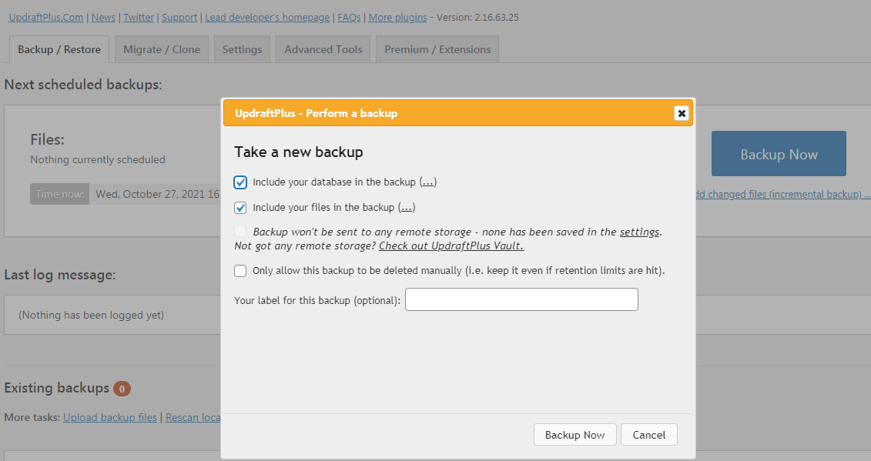Image resolution: width=871 pixels, height=461 pixels.
Task: Click the current date 'Wed, October 27, 2021' text
Action: click(150, 195)
